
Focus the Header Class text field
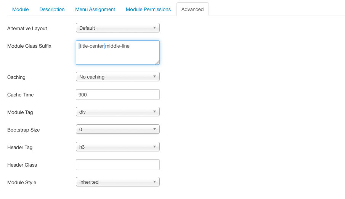coord(117,165)
